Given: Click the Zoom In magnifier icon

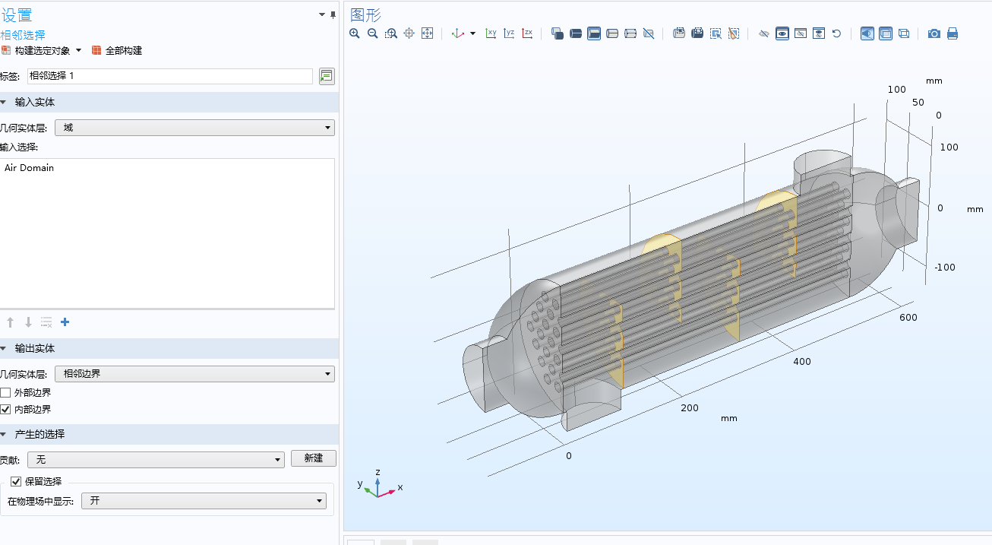Looking at the screenshot, I should [x=355, y=33].
